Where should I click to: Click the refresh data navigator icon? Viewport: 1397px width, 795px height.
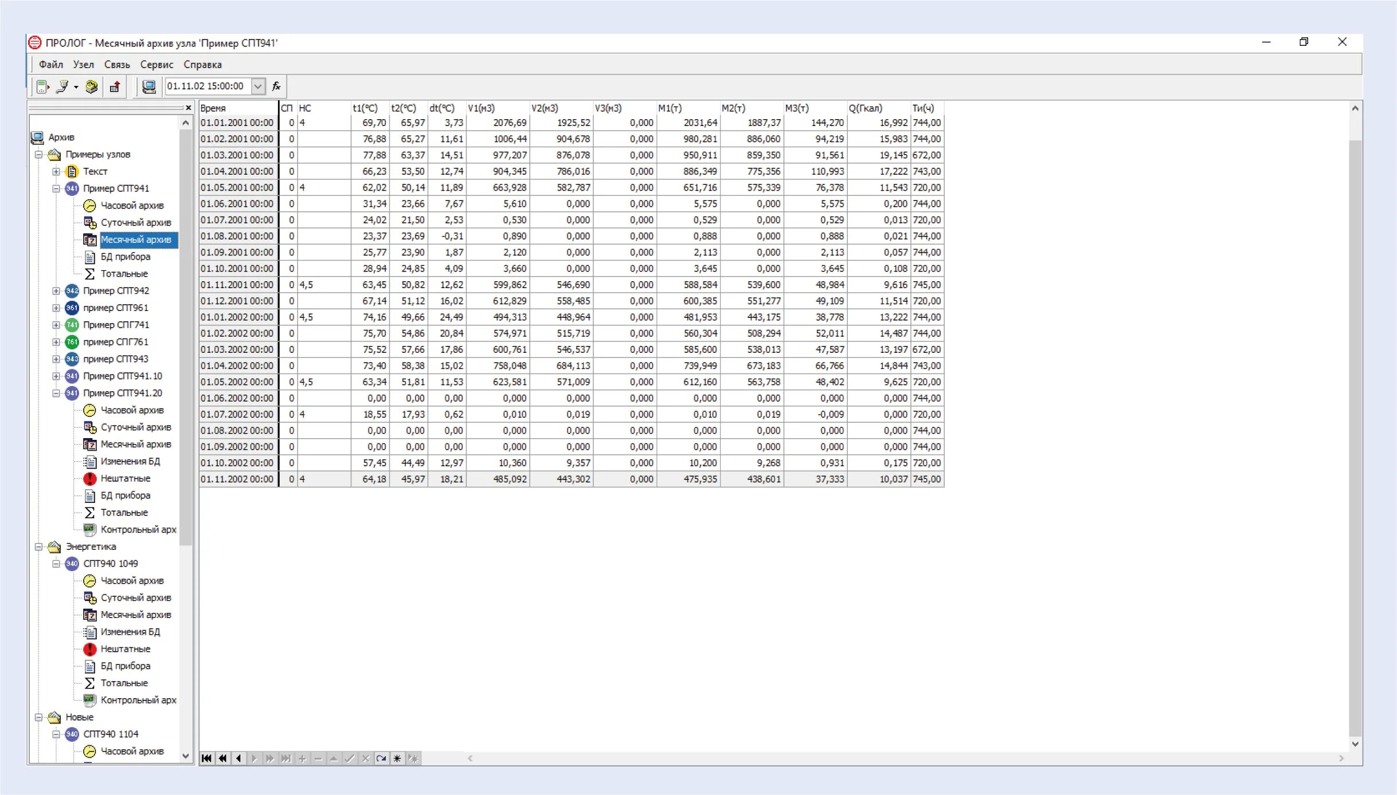click(x=381, y=758)
